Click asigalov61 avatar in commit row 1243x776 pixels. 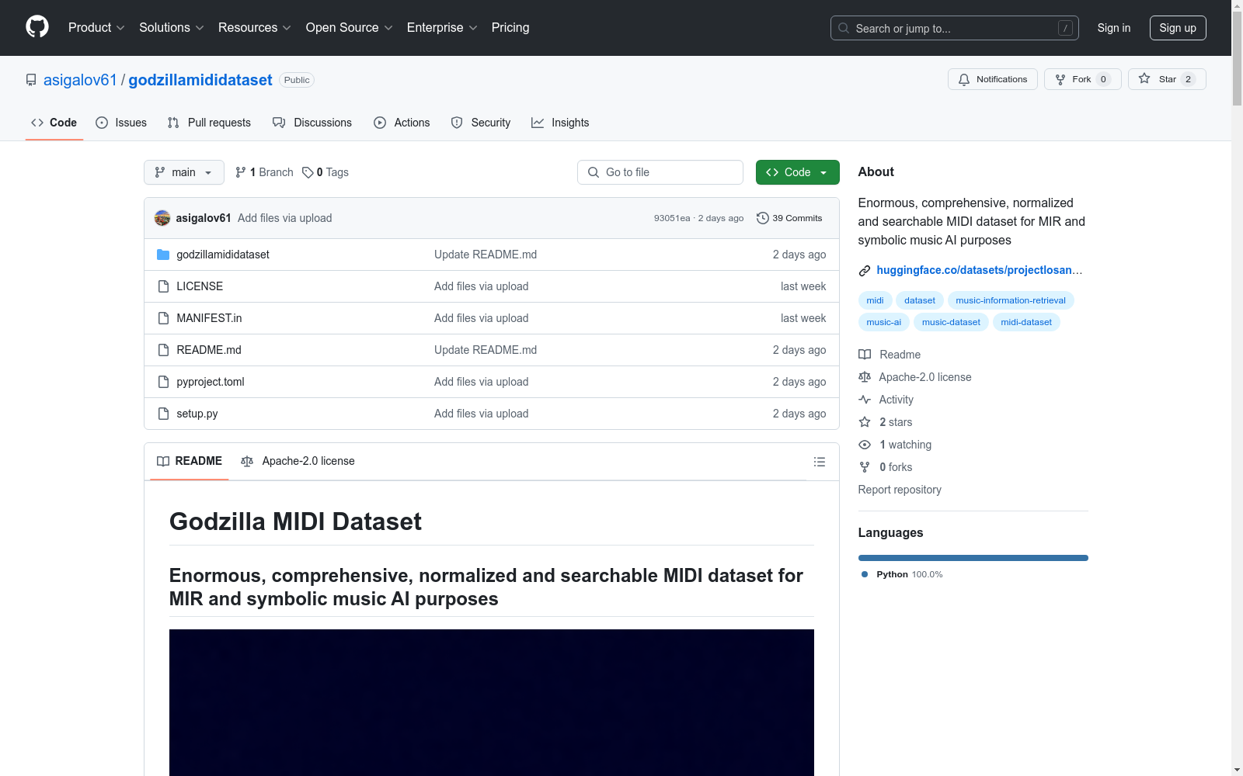(162, 218)
